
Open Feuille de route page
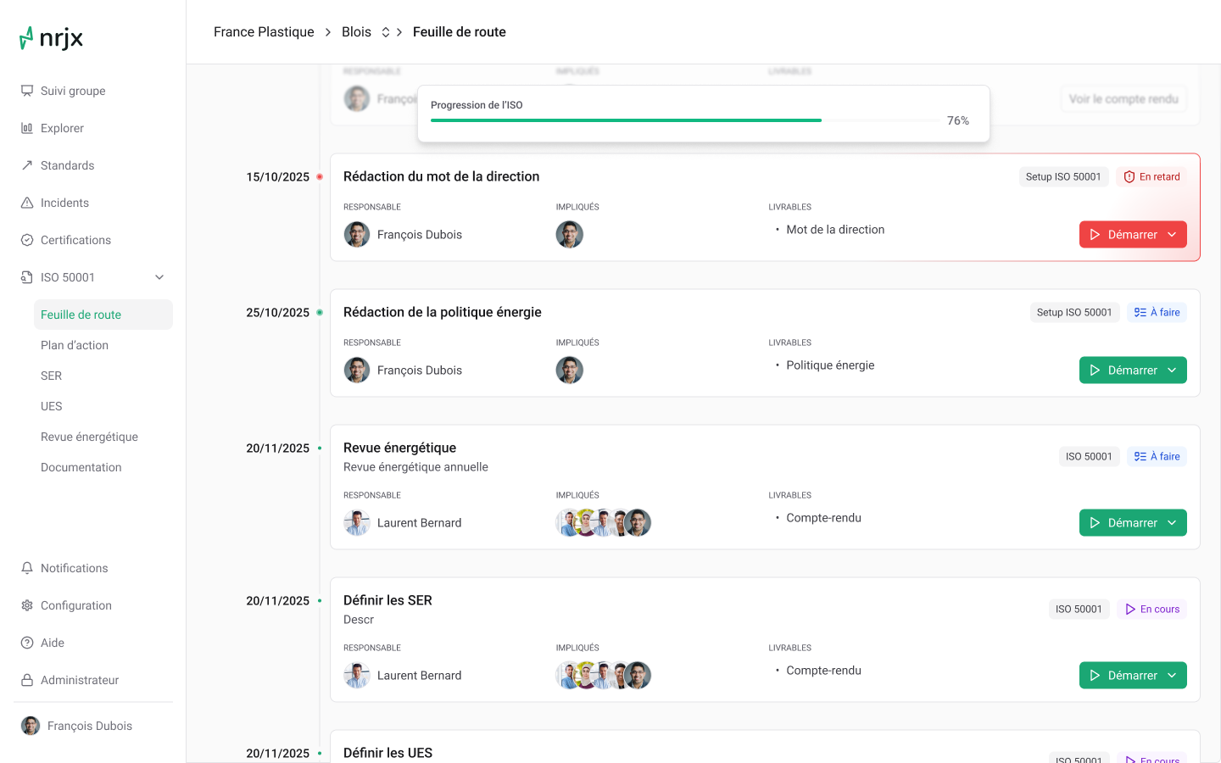click(103, 315)
